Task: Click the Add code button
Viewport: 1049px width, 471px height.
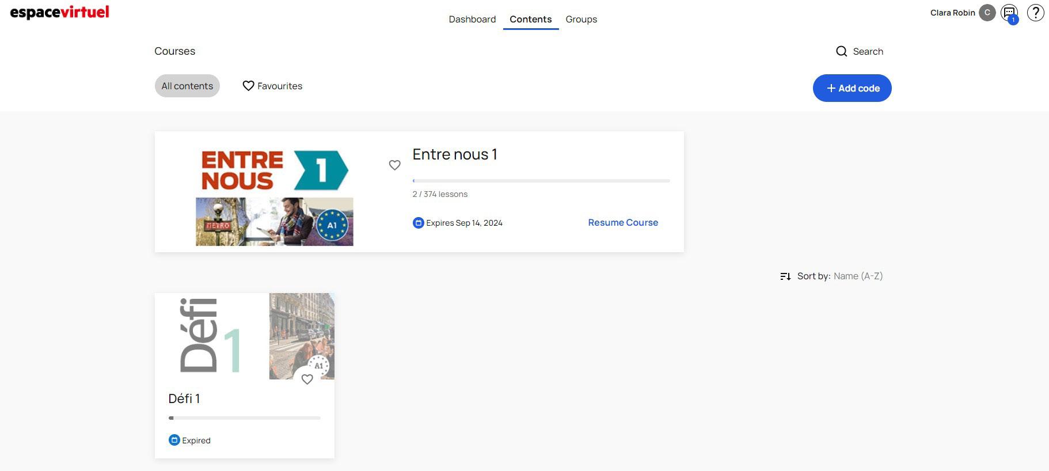Action: tap(852, 88)
